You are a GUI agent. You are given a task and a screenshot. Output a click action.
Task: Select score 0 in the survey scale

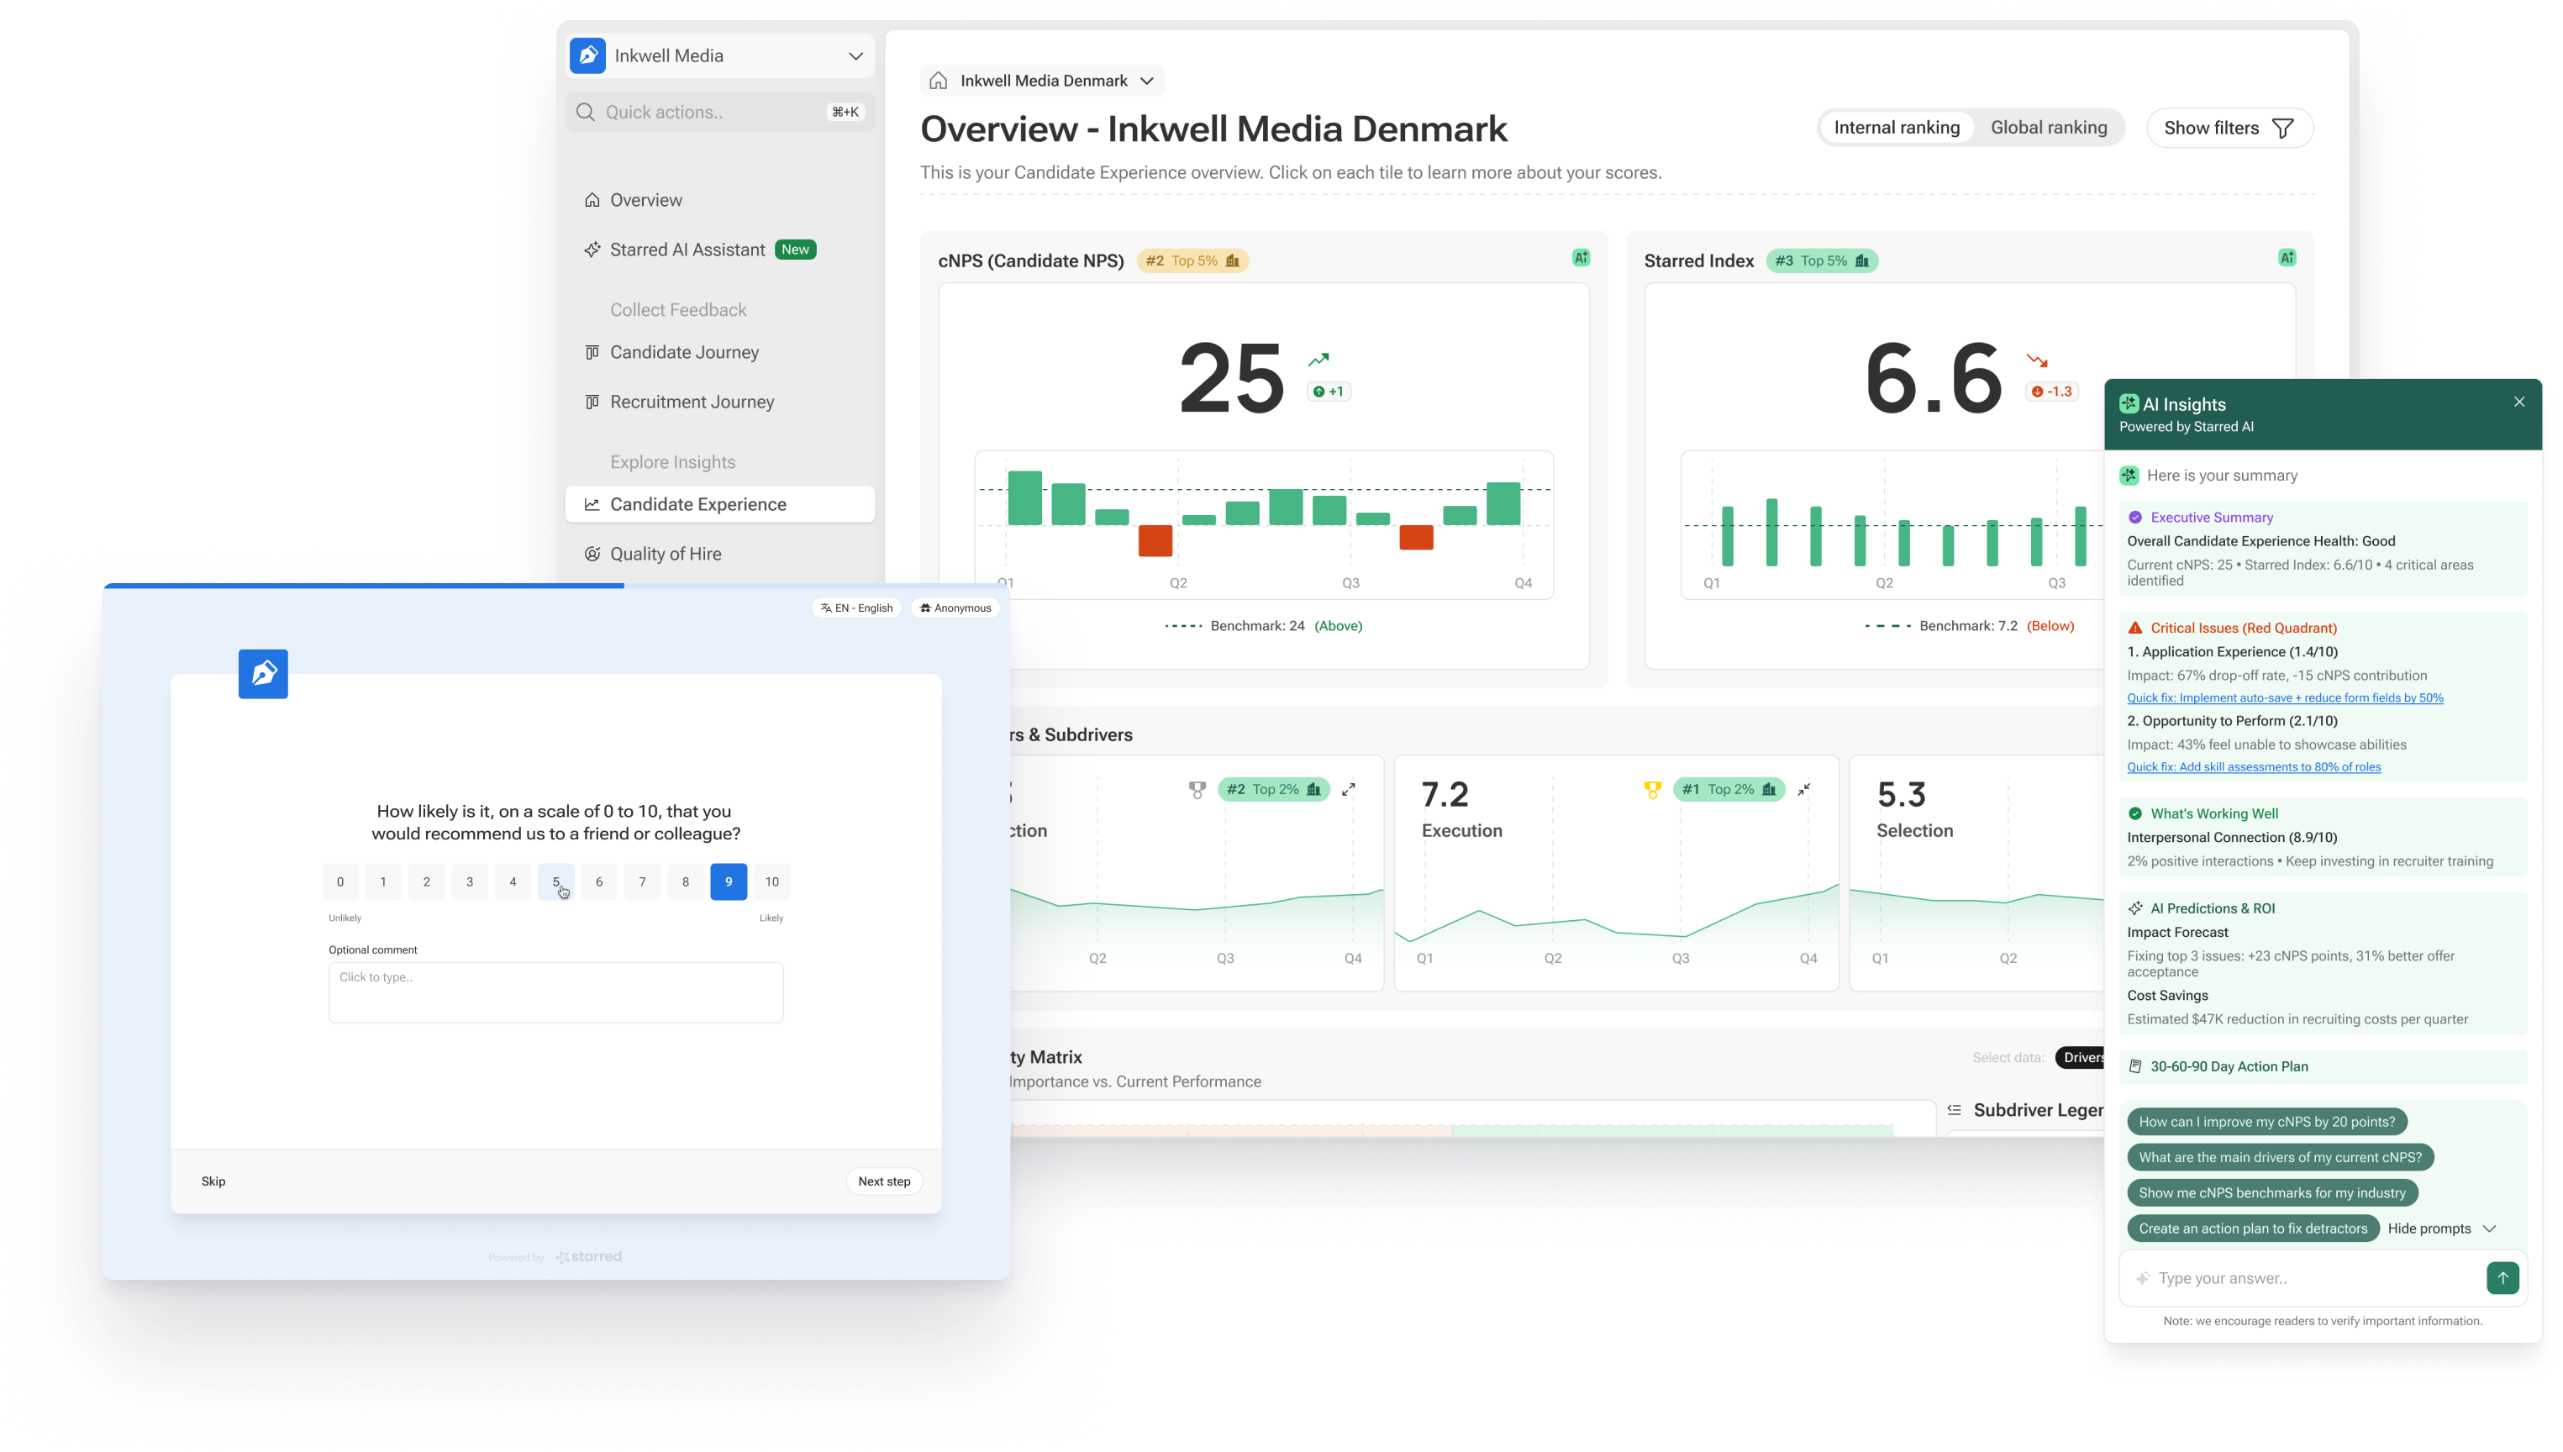coord(340,881)
